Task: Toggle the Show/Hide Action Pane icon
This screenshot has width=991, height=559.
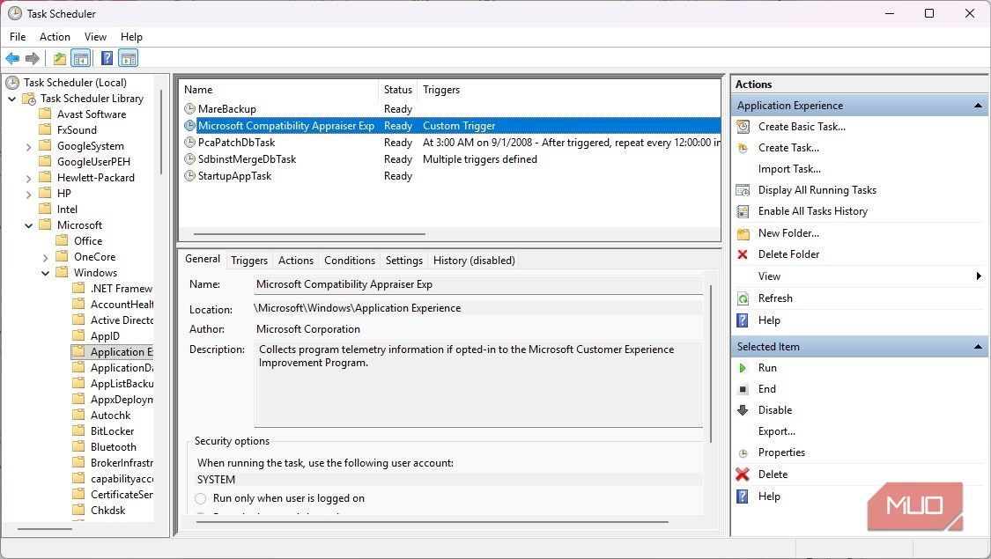Action: (129, 59)
